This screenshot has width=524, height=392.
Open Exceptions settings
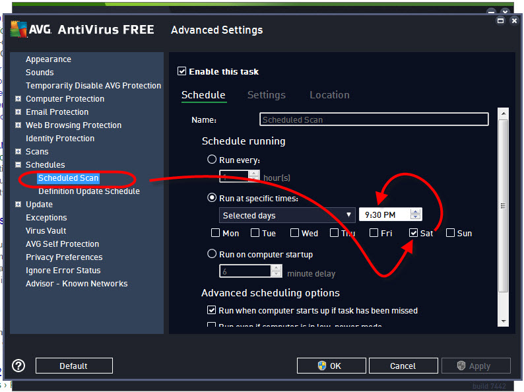(x=46, y=218)
